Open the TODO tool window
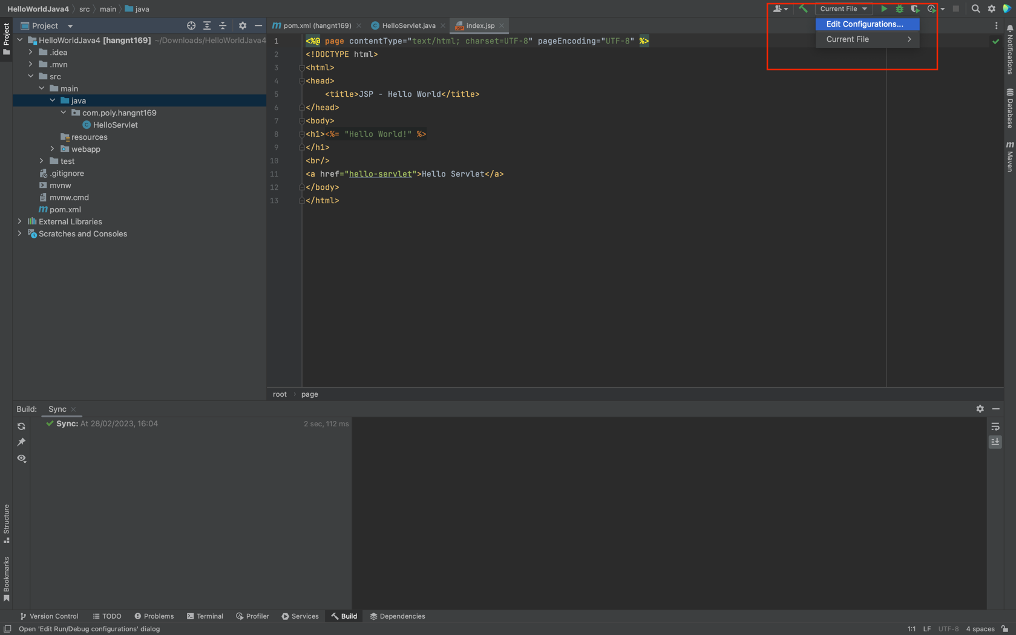 [x=107, y=616]
